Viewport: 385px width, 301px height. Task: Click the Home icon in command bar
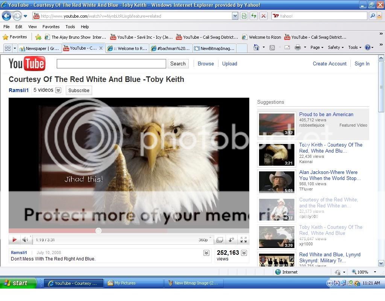(256, 47)
